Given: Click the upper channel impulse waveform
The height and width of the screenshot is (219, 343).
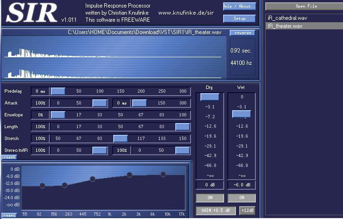Looking at the screenshot, I should 113,53.
